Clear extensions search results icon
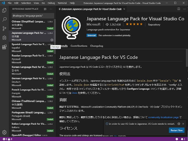The height and width of the screenshot is (141, 188). [x=45, y=9]
